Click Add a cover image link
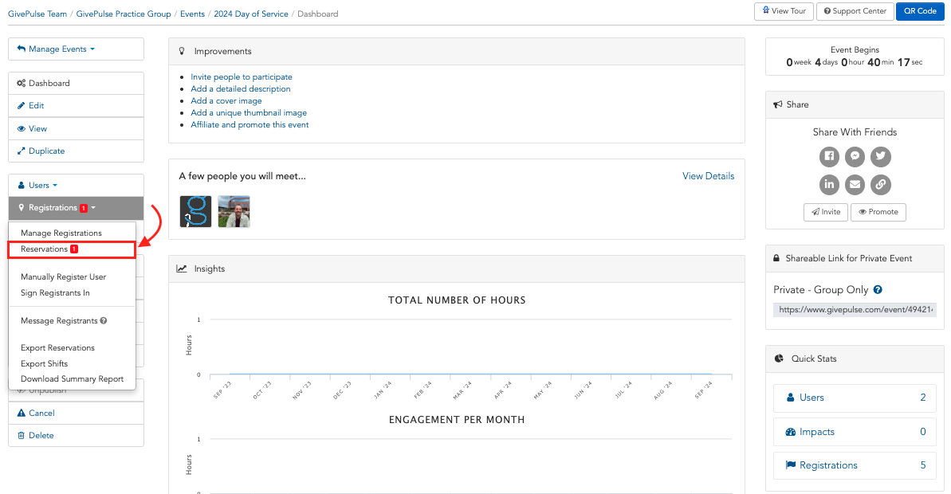The width and height of the screenshot is (951, 494). click(x=226, y=101)
